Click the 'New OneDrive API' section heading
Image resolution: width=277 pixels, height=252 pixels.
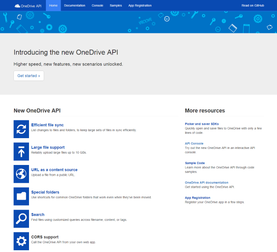[37, 110]
